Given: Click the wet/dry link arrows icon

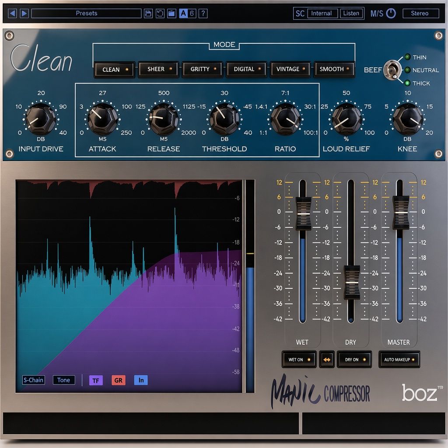Looking at the screenshot, I should (x=326, y=360).
